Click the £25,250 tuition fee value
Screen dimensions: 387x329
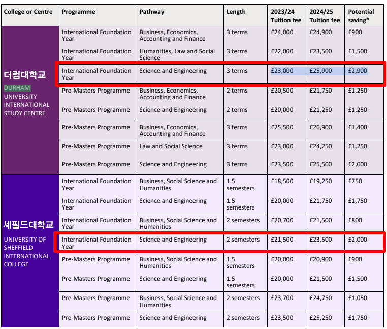point(320,318)
